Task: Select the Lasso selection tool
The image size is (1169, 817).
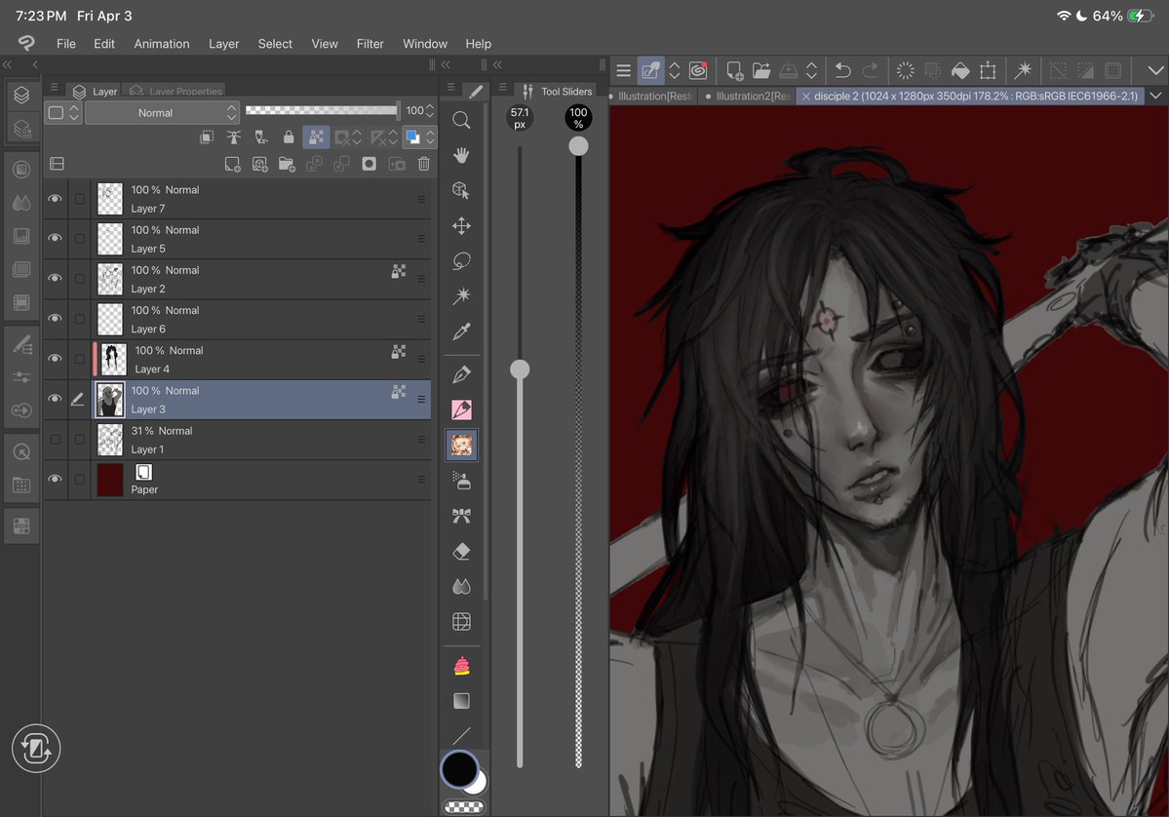Action: click(x=462, y=261)
